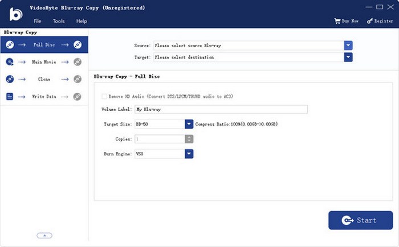Click the Register key icon
The height and width of the screenshot is (247, 399).
tap(370, 21)
